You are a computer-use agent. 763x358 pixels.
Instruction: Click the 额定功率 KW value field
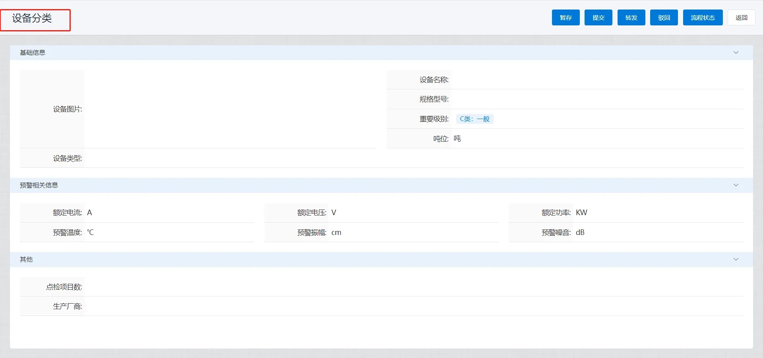coord(658,213)
